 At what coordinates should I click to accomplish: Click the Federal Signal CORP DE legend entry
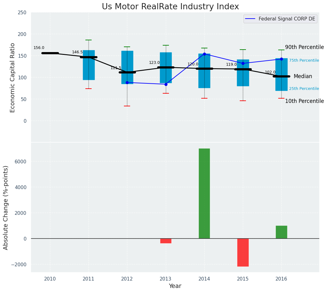[x=287, y=19]
